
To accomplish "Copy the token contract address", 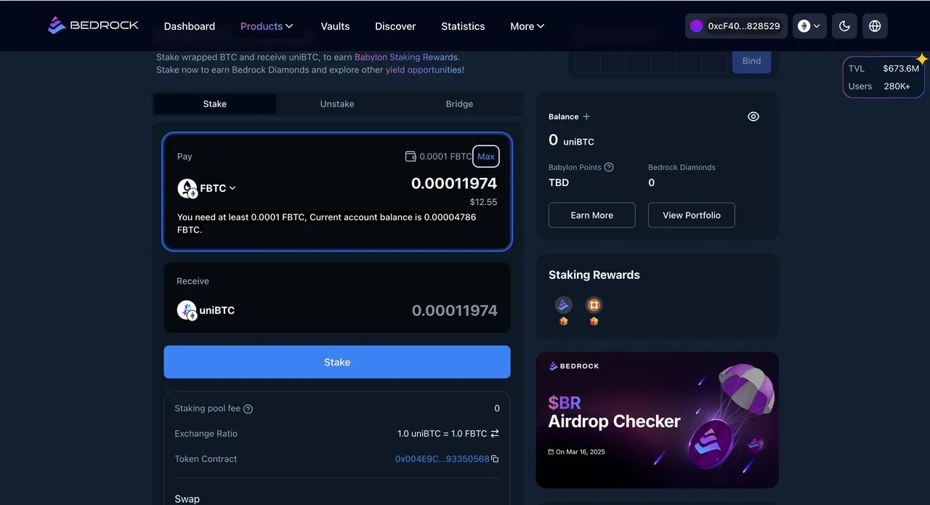I will [x=495, y=459].
